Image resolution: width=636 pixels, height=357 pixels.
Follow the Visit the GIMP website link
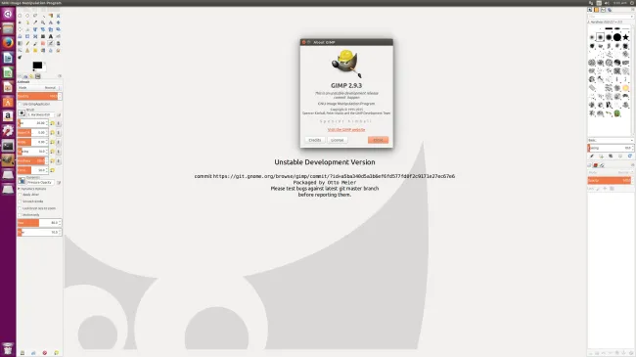point(346,130)
